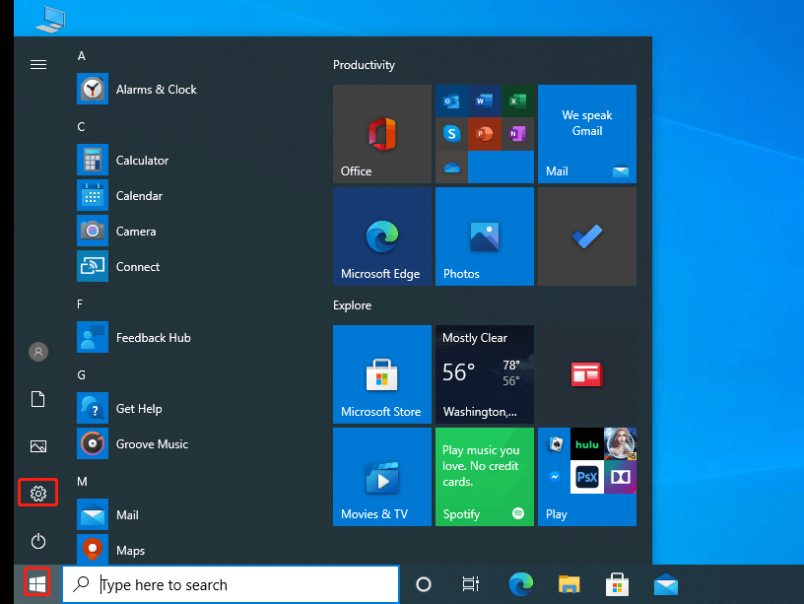Open the Microsoft Edge tile
The height and width of the screenshot is (604, 804).
(381, 235)
